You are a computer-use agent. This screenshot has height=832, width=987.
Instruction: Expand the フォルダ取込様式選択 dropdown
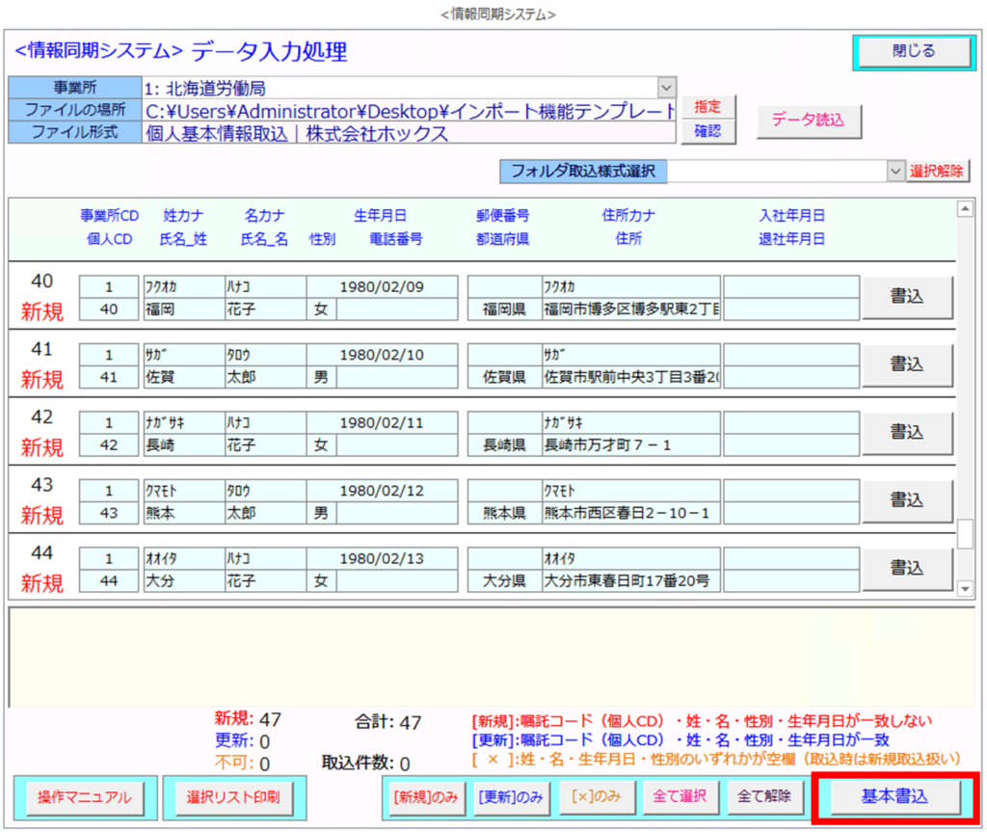click(895, 171)
